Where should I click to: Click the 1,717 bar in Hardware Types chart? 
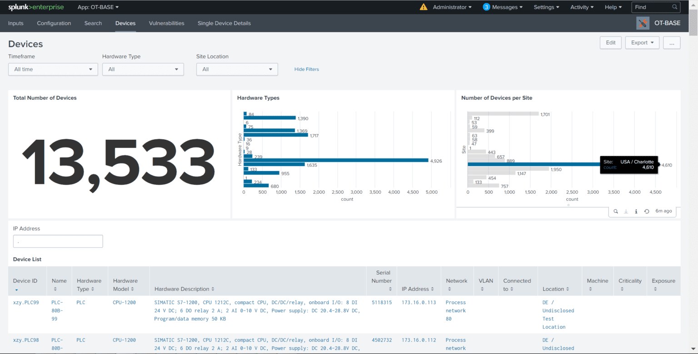click(276, 135)
